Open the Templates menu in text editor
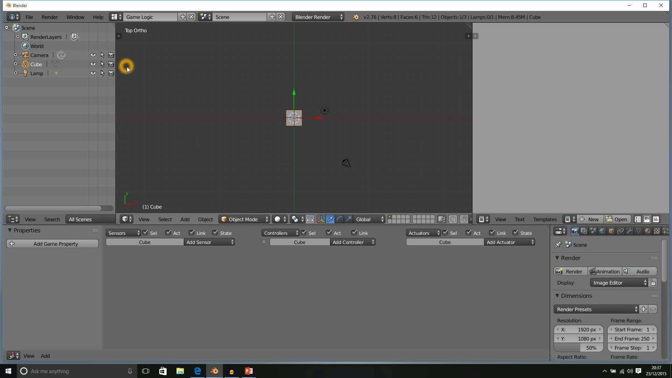672x378 pixels. coord(545,219)
